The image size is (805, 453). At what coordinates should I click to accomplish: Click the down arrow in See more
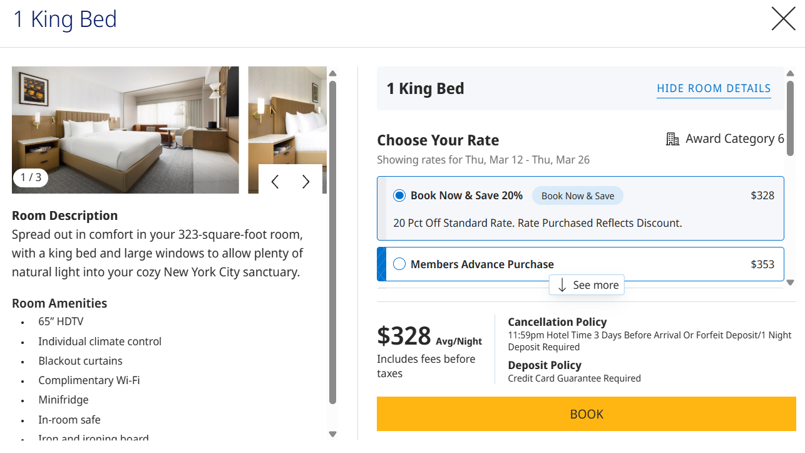pos(562,285)
